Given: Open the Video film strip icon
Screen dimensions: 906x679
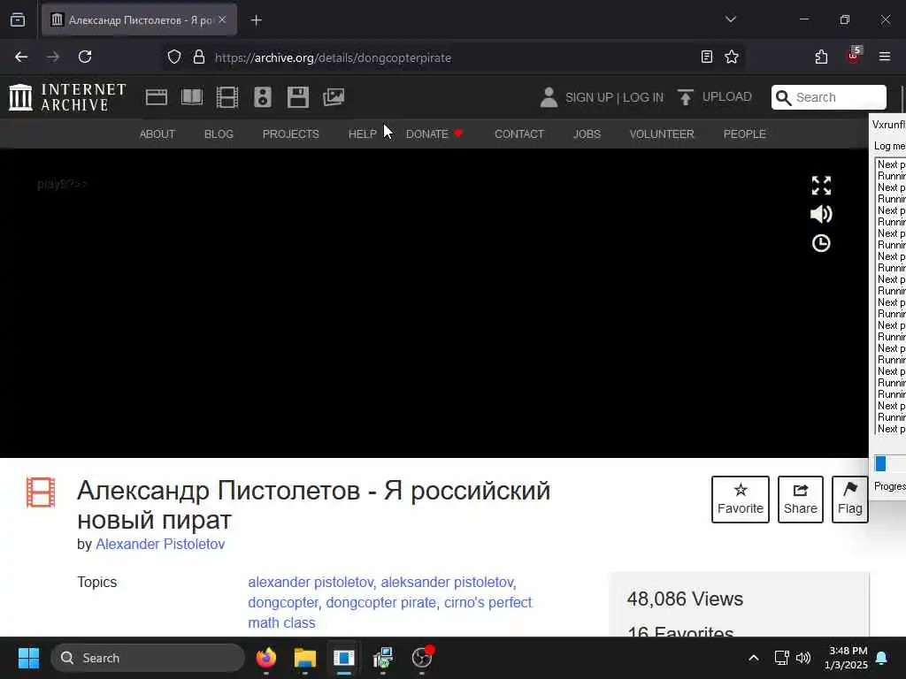Looking at the screenshot, I should click(x=227, y=97).
